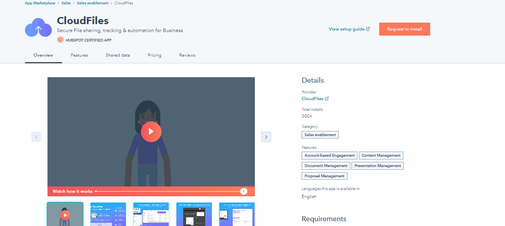
Task: Open CloudFiles provider link
Action: click(x=312, y=99)
